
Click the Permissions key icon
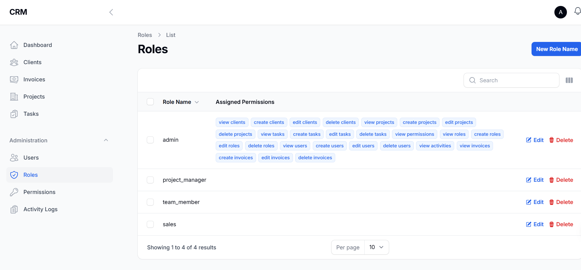pos(14,192)
